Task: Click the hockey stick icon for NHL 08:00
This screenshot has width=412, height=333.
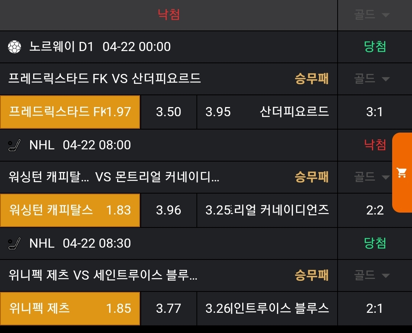Action: click(15, 145)
